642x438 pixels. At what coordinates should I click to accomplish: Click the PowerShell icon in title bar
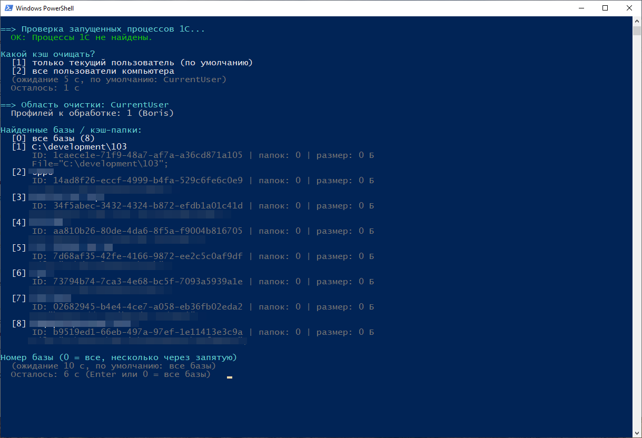pyautogui.click(x=8, y=8)
